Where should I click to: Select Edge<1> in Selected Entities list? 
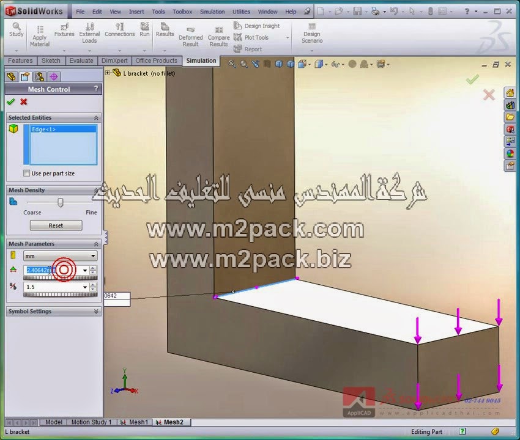(x=63, y=129)
